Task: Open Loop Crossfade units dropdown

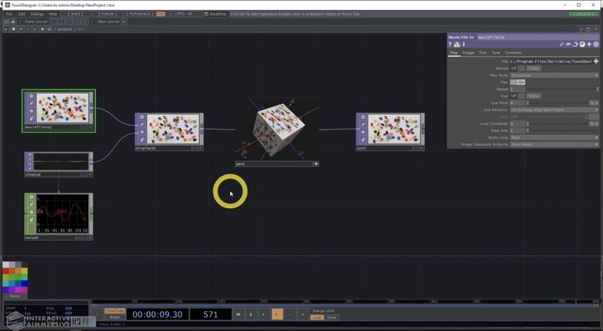Action: tap(594, 124)
